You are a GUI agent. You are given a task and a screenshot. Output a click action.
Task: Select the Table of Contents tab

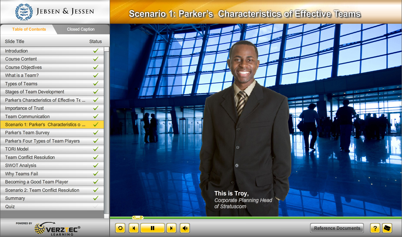pyautogui.click(x=29, y=30)
